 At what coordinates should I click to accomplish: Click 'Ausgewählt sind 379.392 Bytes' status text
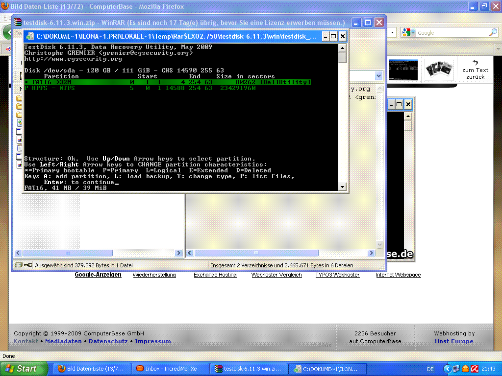pyautogui.click(x=83, y=265)
